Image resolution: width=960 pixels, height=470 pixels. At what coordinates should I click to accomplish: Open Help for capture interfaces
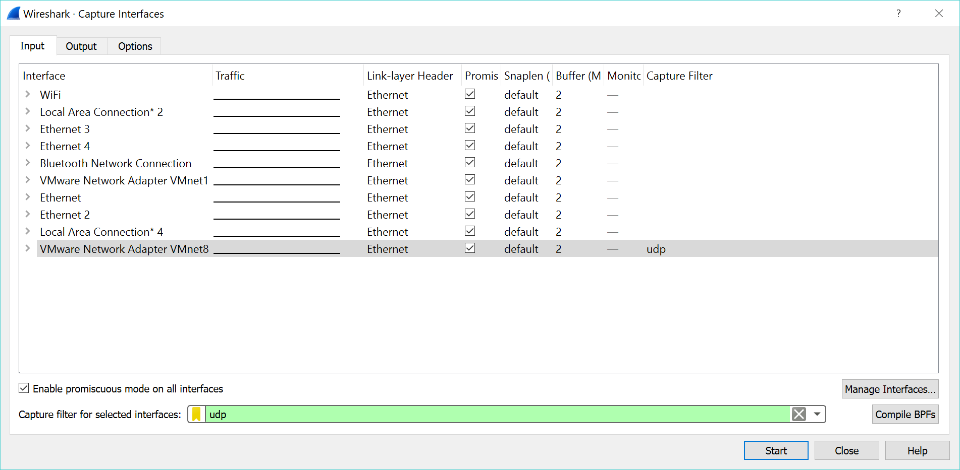click(x=917, y=450)
